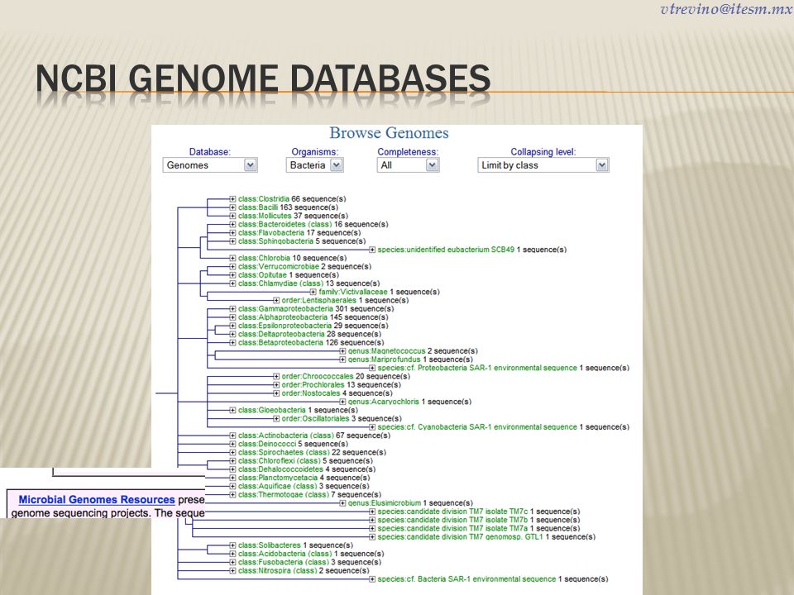Open the genus:Acaryochloris link
Viewport: 794px width, 595px height.
[x=384, y=402]
